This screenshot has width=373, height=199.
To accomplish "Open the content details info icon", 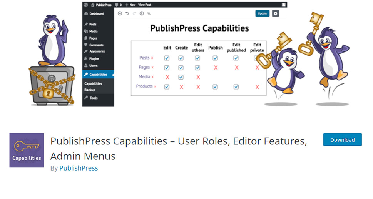I will tap(142, 13).
